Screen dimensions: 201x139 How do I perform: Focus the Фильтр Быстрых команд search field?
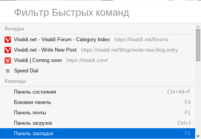pos(100,13)
